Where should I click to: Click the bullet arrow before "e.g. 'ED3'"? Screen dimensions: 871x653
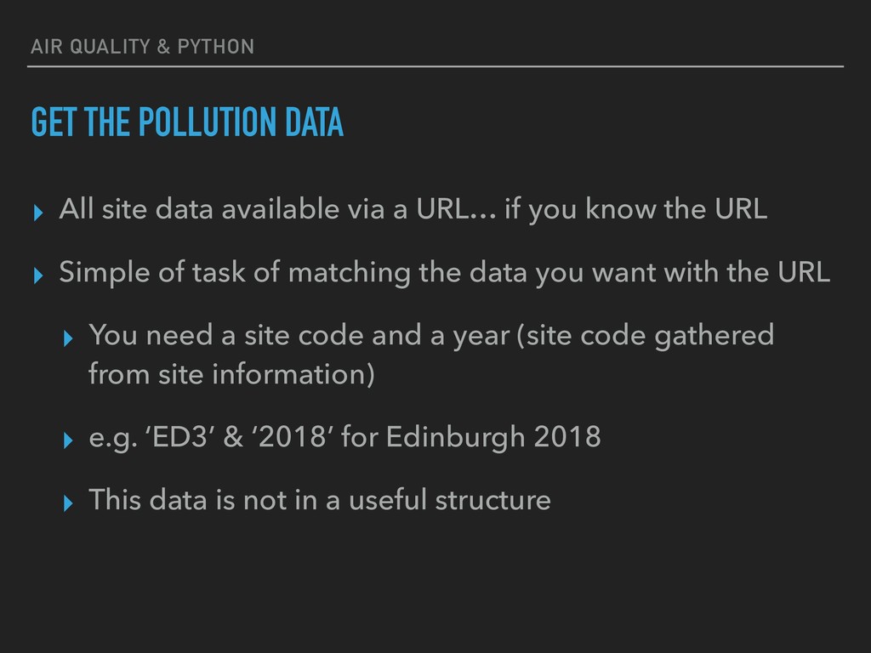[x=68, y=440]
